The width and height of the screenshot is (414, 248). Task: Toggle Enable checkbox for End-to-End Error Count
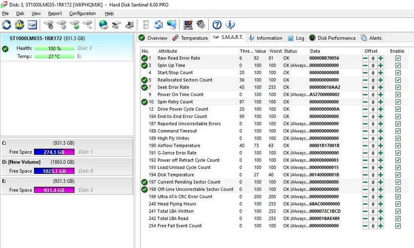click(x=398, y=116)
